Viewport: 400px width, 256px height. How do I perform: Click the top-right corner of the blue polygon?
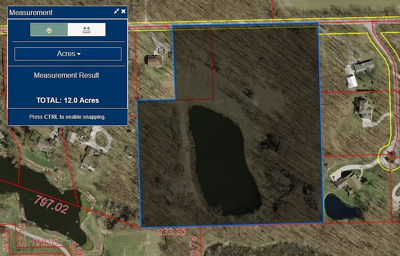[x=317, y=24]
